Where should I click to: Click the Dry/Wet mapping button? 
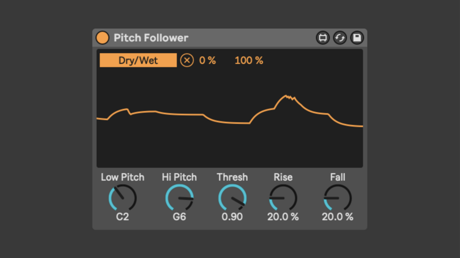[x=138, y=60]
